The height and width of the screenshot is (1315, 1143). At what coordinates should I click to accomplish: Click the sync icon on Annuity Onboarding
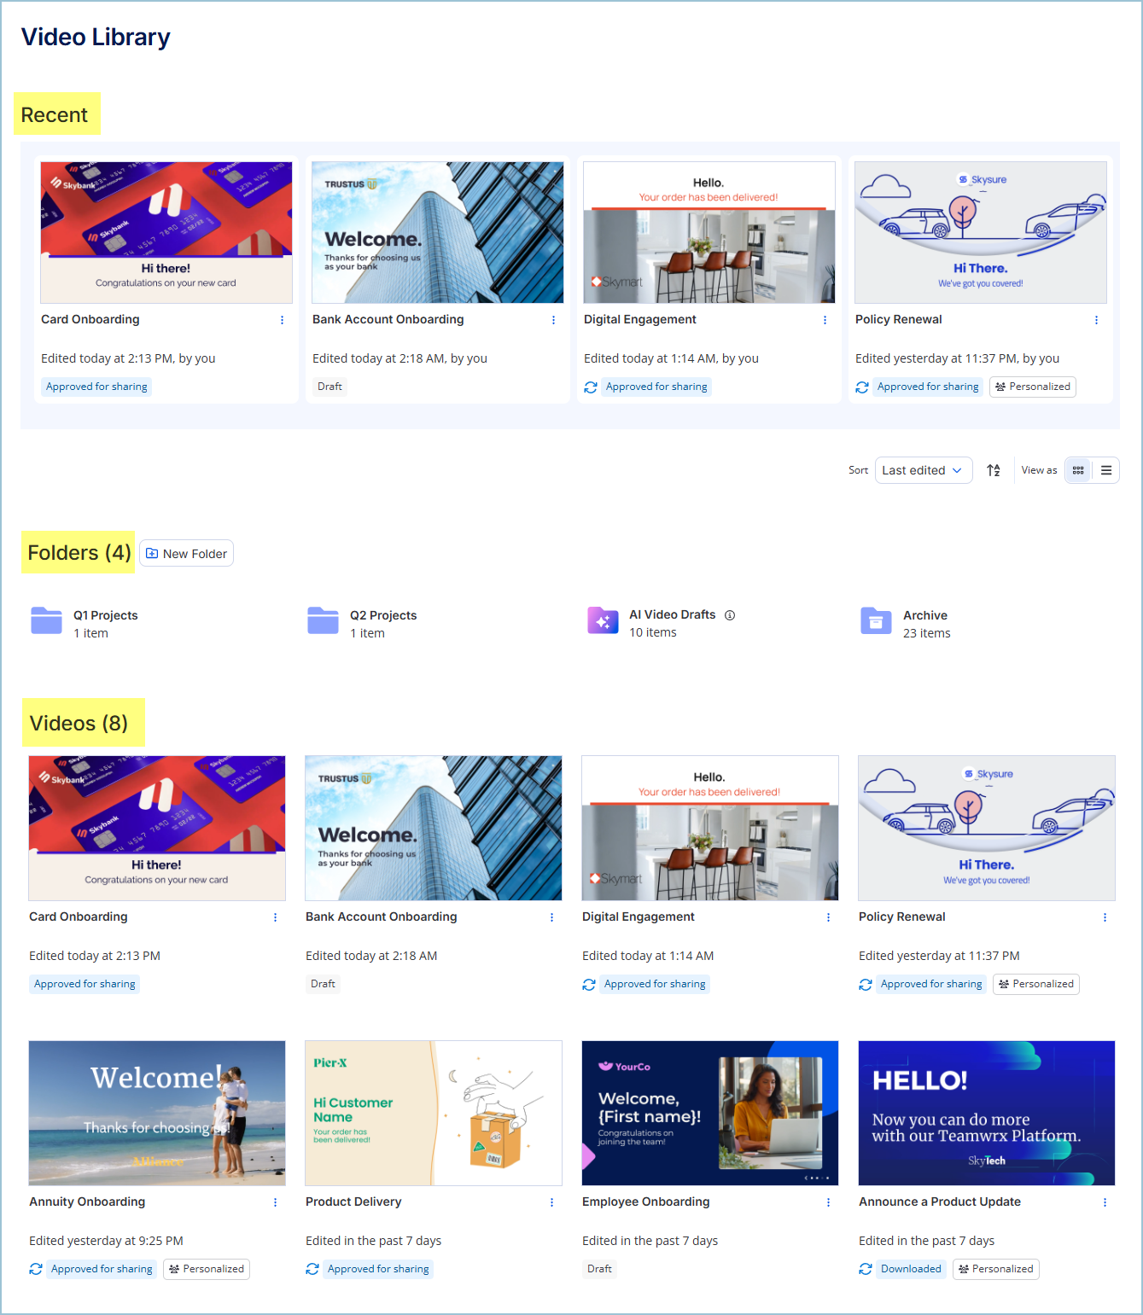(36, 1269)
